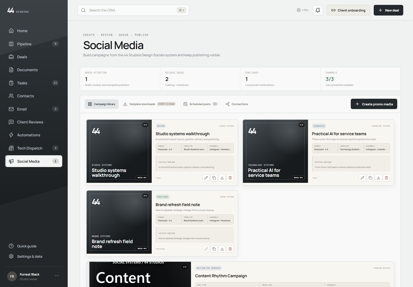413x287 pixels.
Task: Switch to Campaign library tab
Action: point(102,104)
